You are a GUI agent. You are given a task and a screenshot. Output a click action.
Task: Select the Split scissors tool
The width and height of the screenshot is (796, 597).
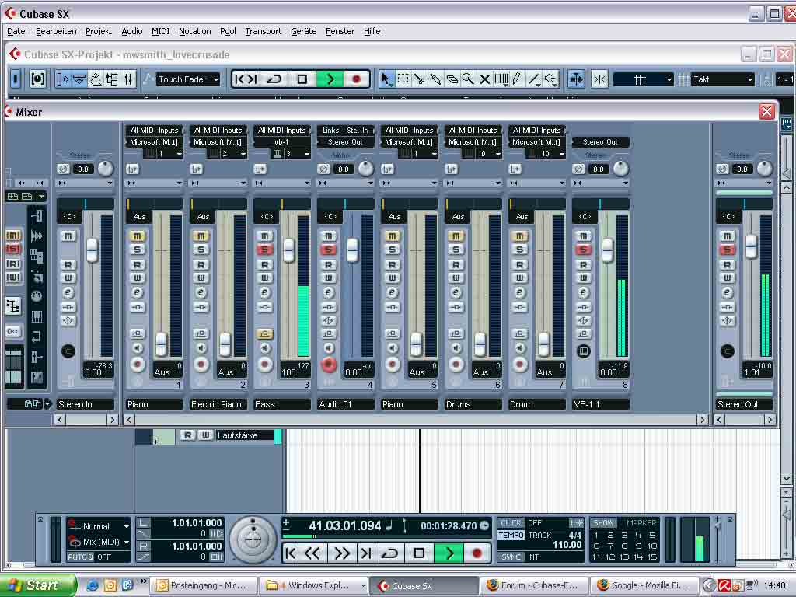click(x=419, y=79)
